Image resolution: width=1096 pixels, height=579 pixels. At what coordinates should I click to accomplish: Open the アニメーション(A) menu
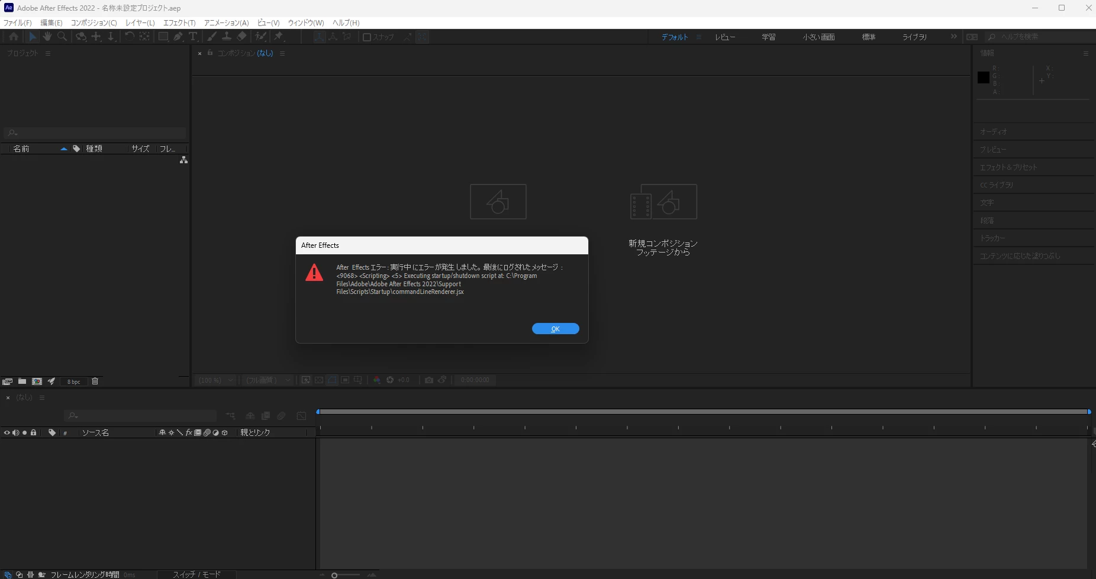tap(227, 23)
